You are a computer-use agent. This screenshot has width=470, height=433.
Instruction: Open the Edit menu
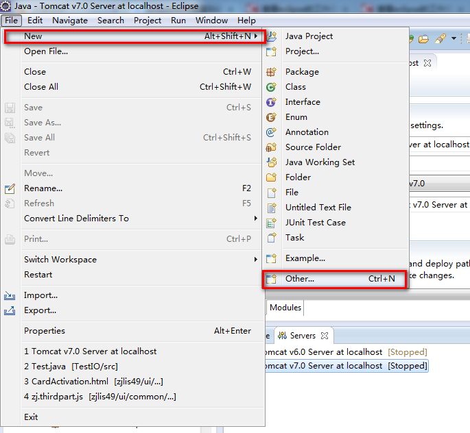(35, 21)
